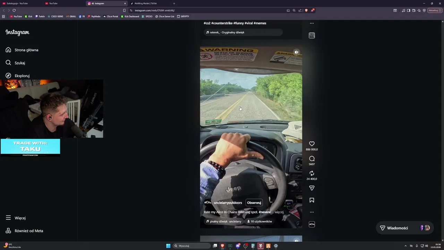Bookmark this page via address bar icon

pyautogui.click(x=124, y=10)
